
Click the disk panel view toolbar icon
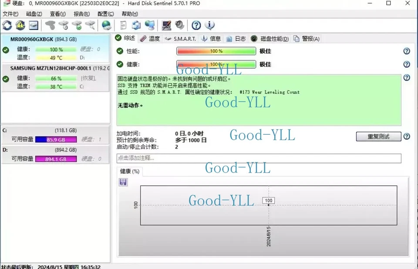pos(34,26)
